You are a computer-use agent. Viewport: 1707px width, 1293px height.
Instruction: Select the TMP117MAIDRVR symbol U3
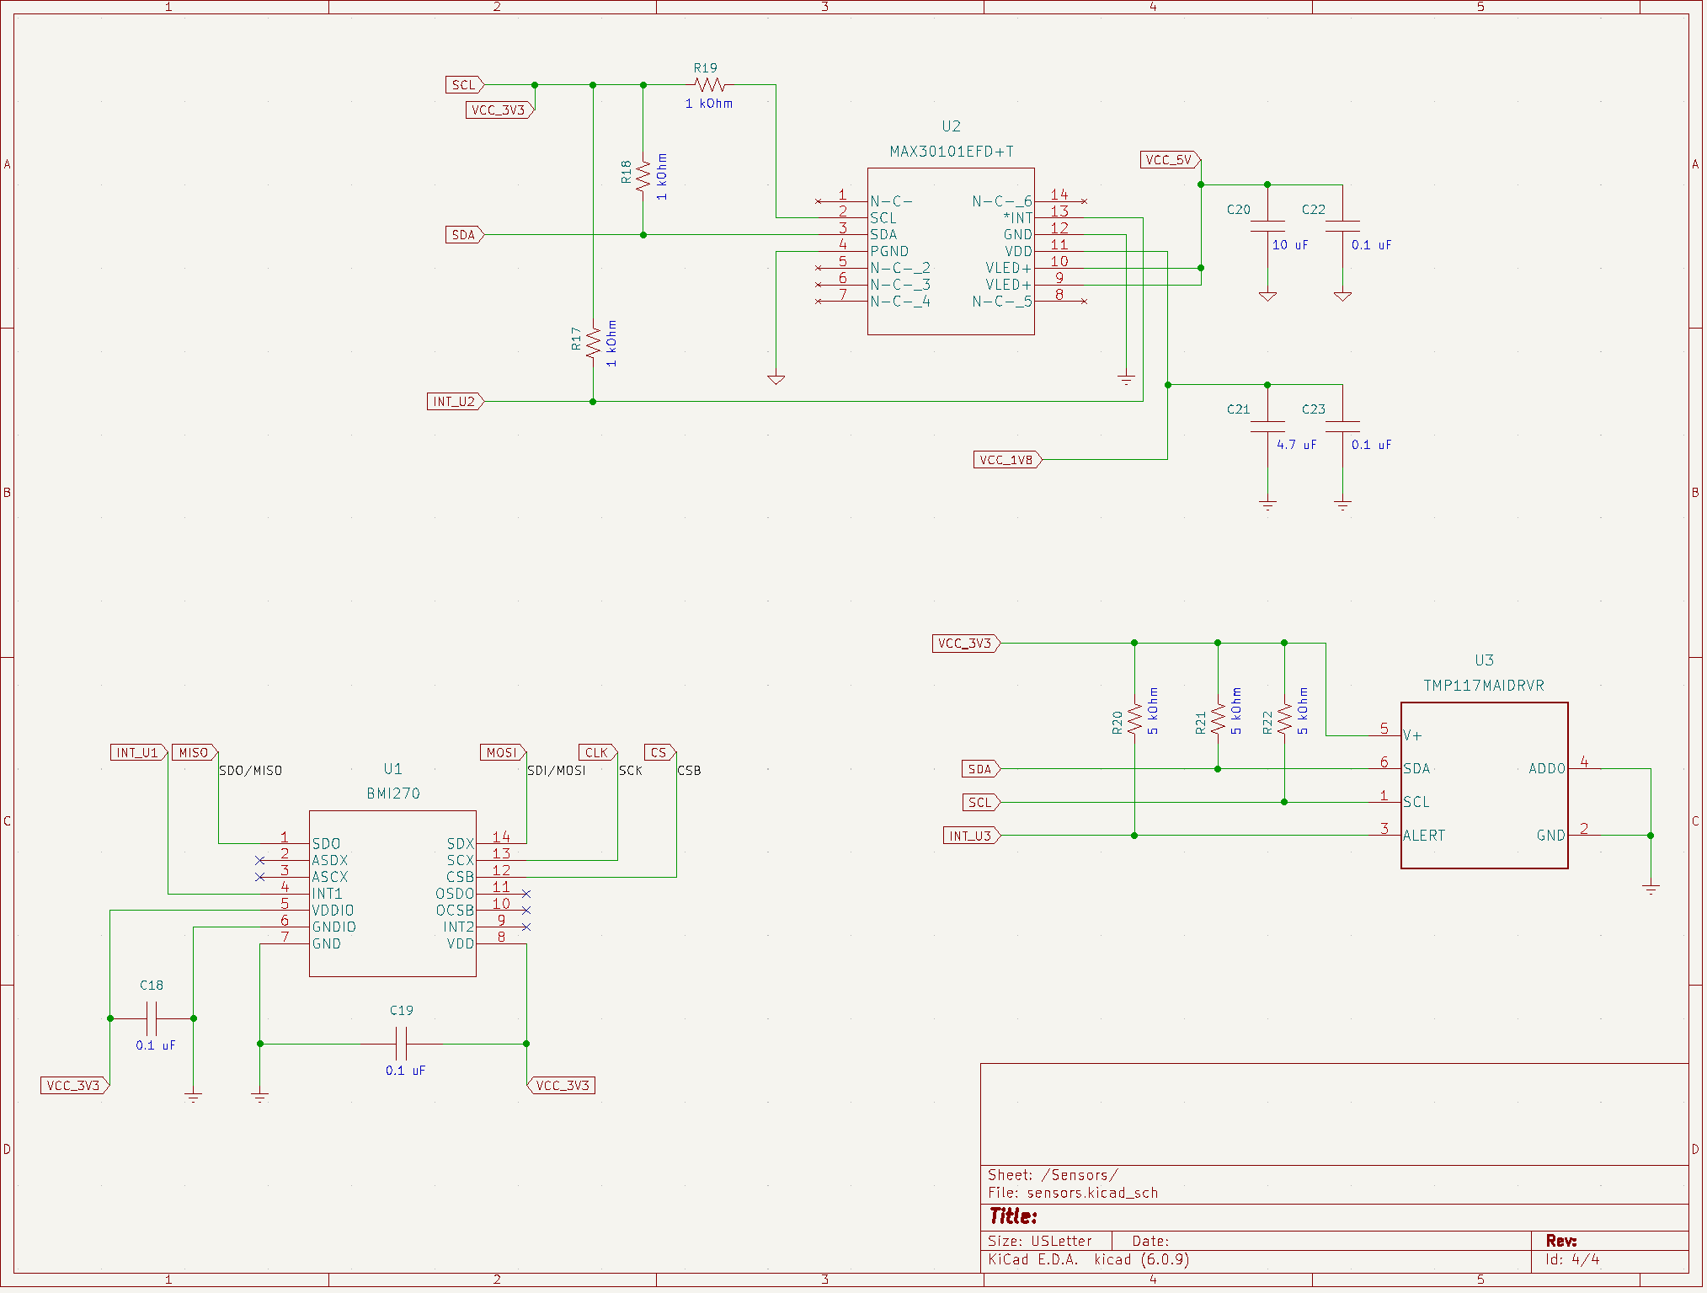coord(1484,783)
